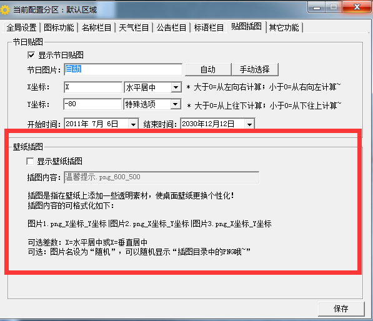This screenshot has width=373, height=321.
Task: Expand the 结束时间 date picker
Action: pos(249,124)
